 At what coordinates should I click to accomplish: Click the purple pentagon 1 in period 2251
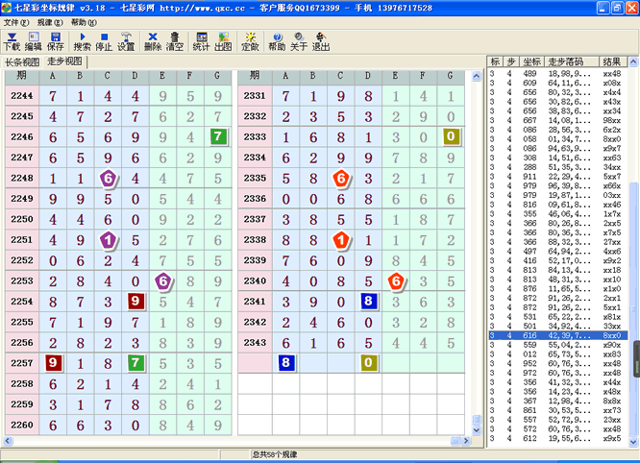pyautogui.click(x=109, y=240)
